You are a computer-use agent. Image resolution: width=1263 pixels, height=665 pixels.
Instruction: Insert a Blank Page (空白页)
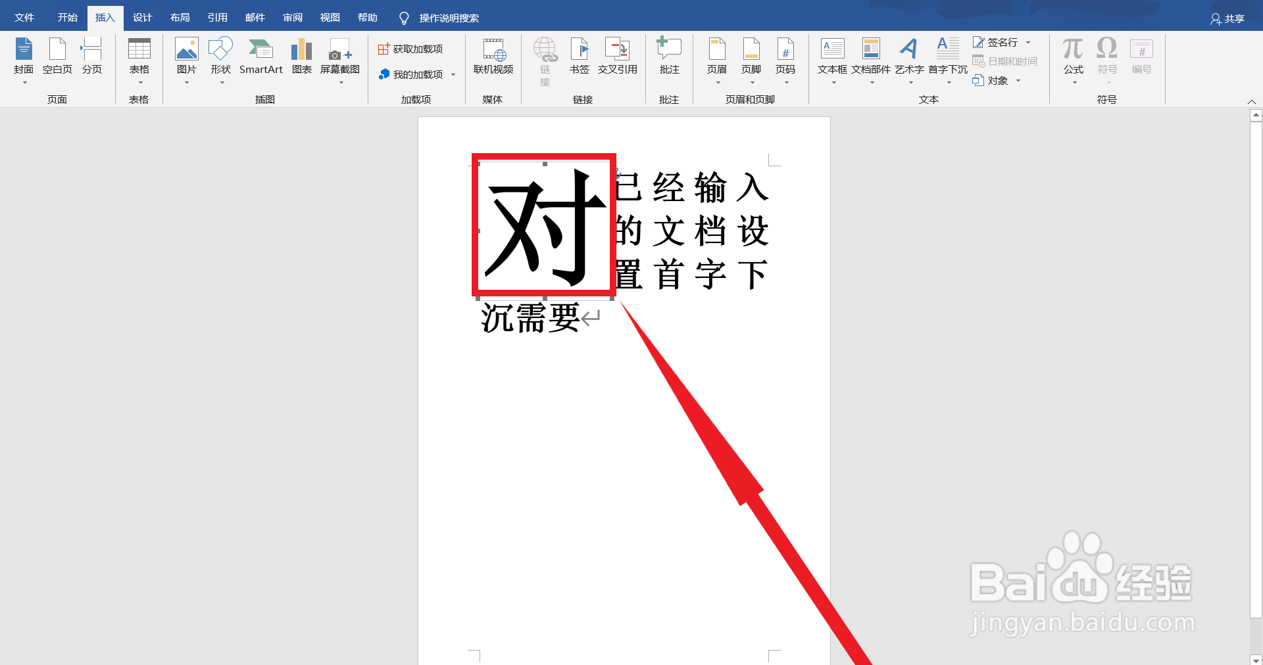pos(57,57)
